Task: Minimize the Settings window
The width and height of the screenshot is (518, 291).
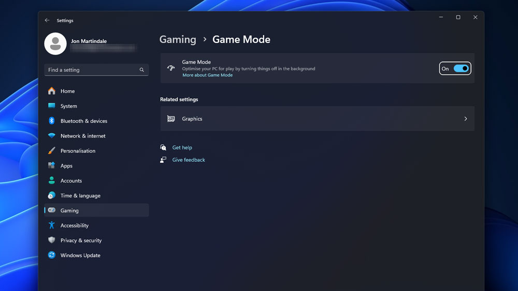Action: (441, 17)
